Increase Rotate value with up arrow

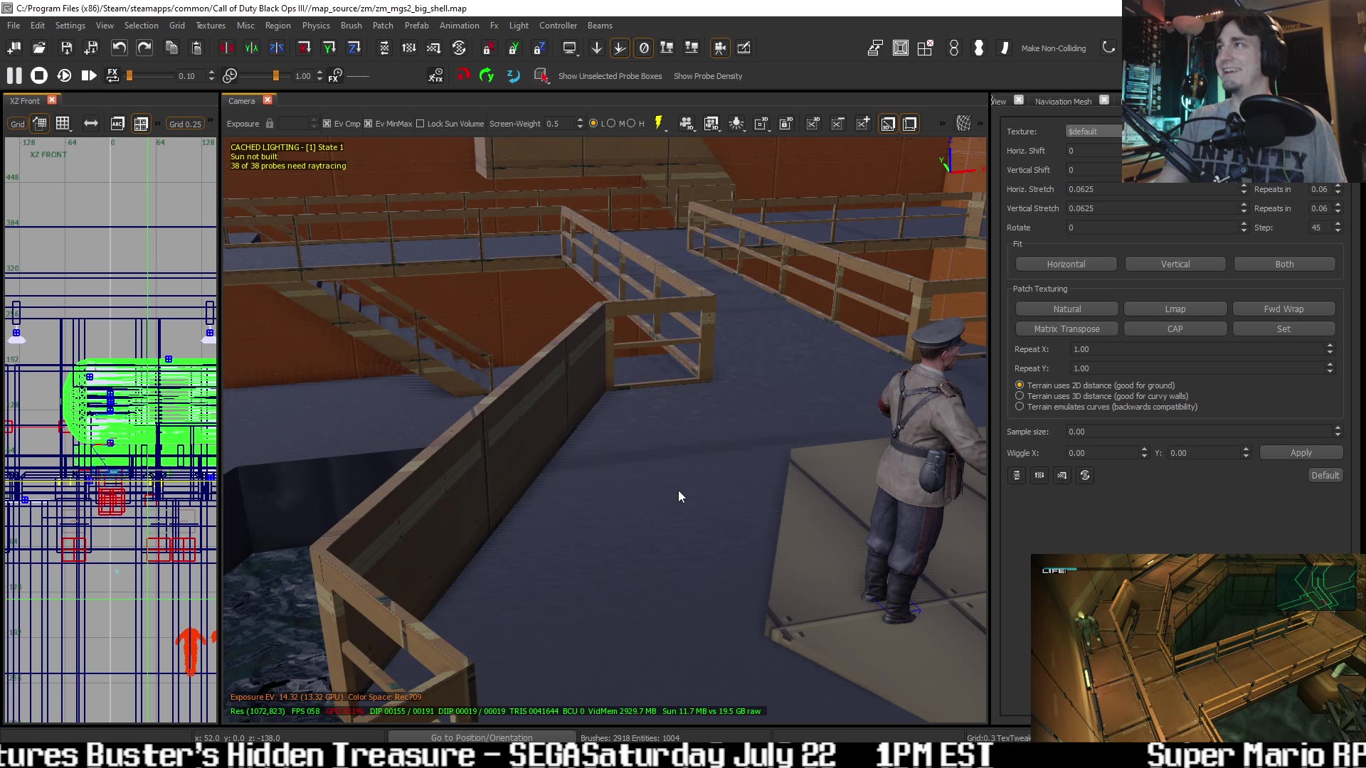[x=1244, y=224]
